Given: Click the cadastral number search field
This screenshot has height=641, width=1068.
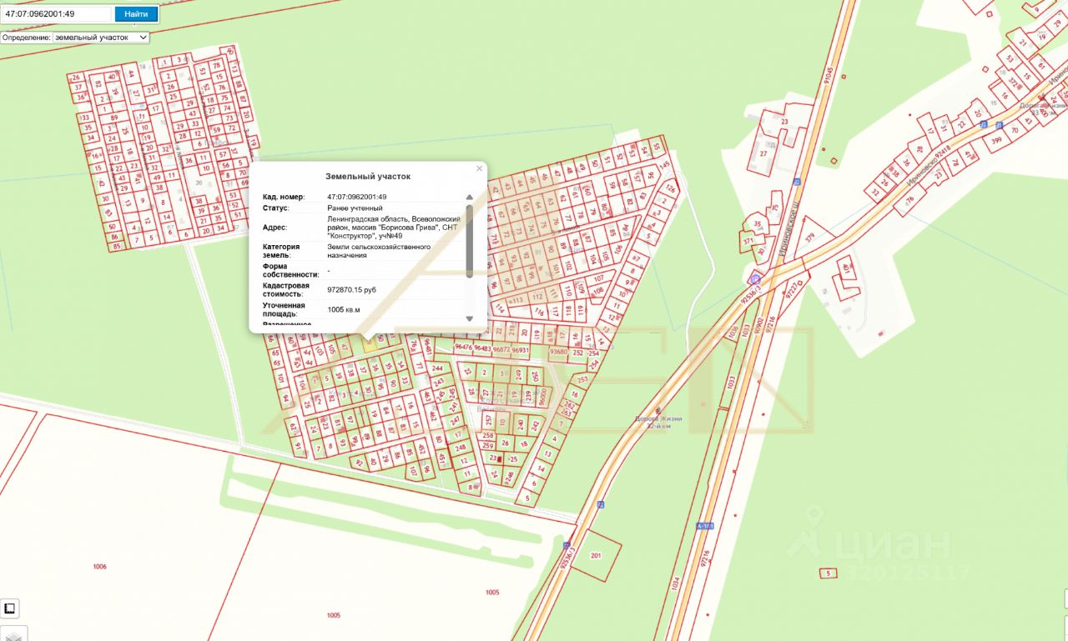Looking at the screenshot, I should 56,14.
